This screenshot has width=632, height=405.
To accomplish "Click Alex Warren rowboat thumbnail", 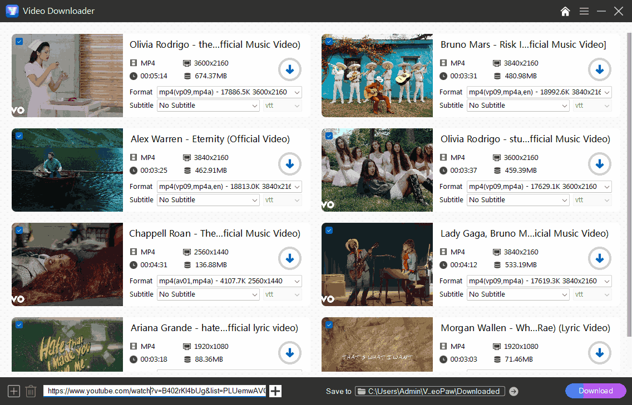I will 67,170.
